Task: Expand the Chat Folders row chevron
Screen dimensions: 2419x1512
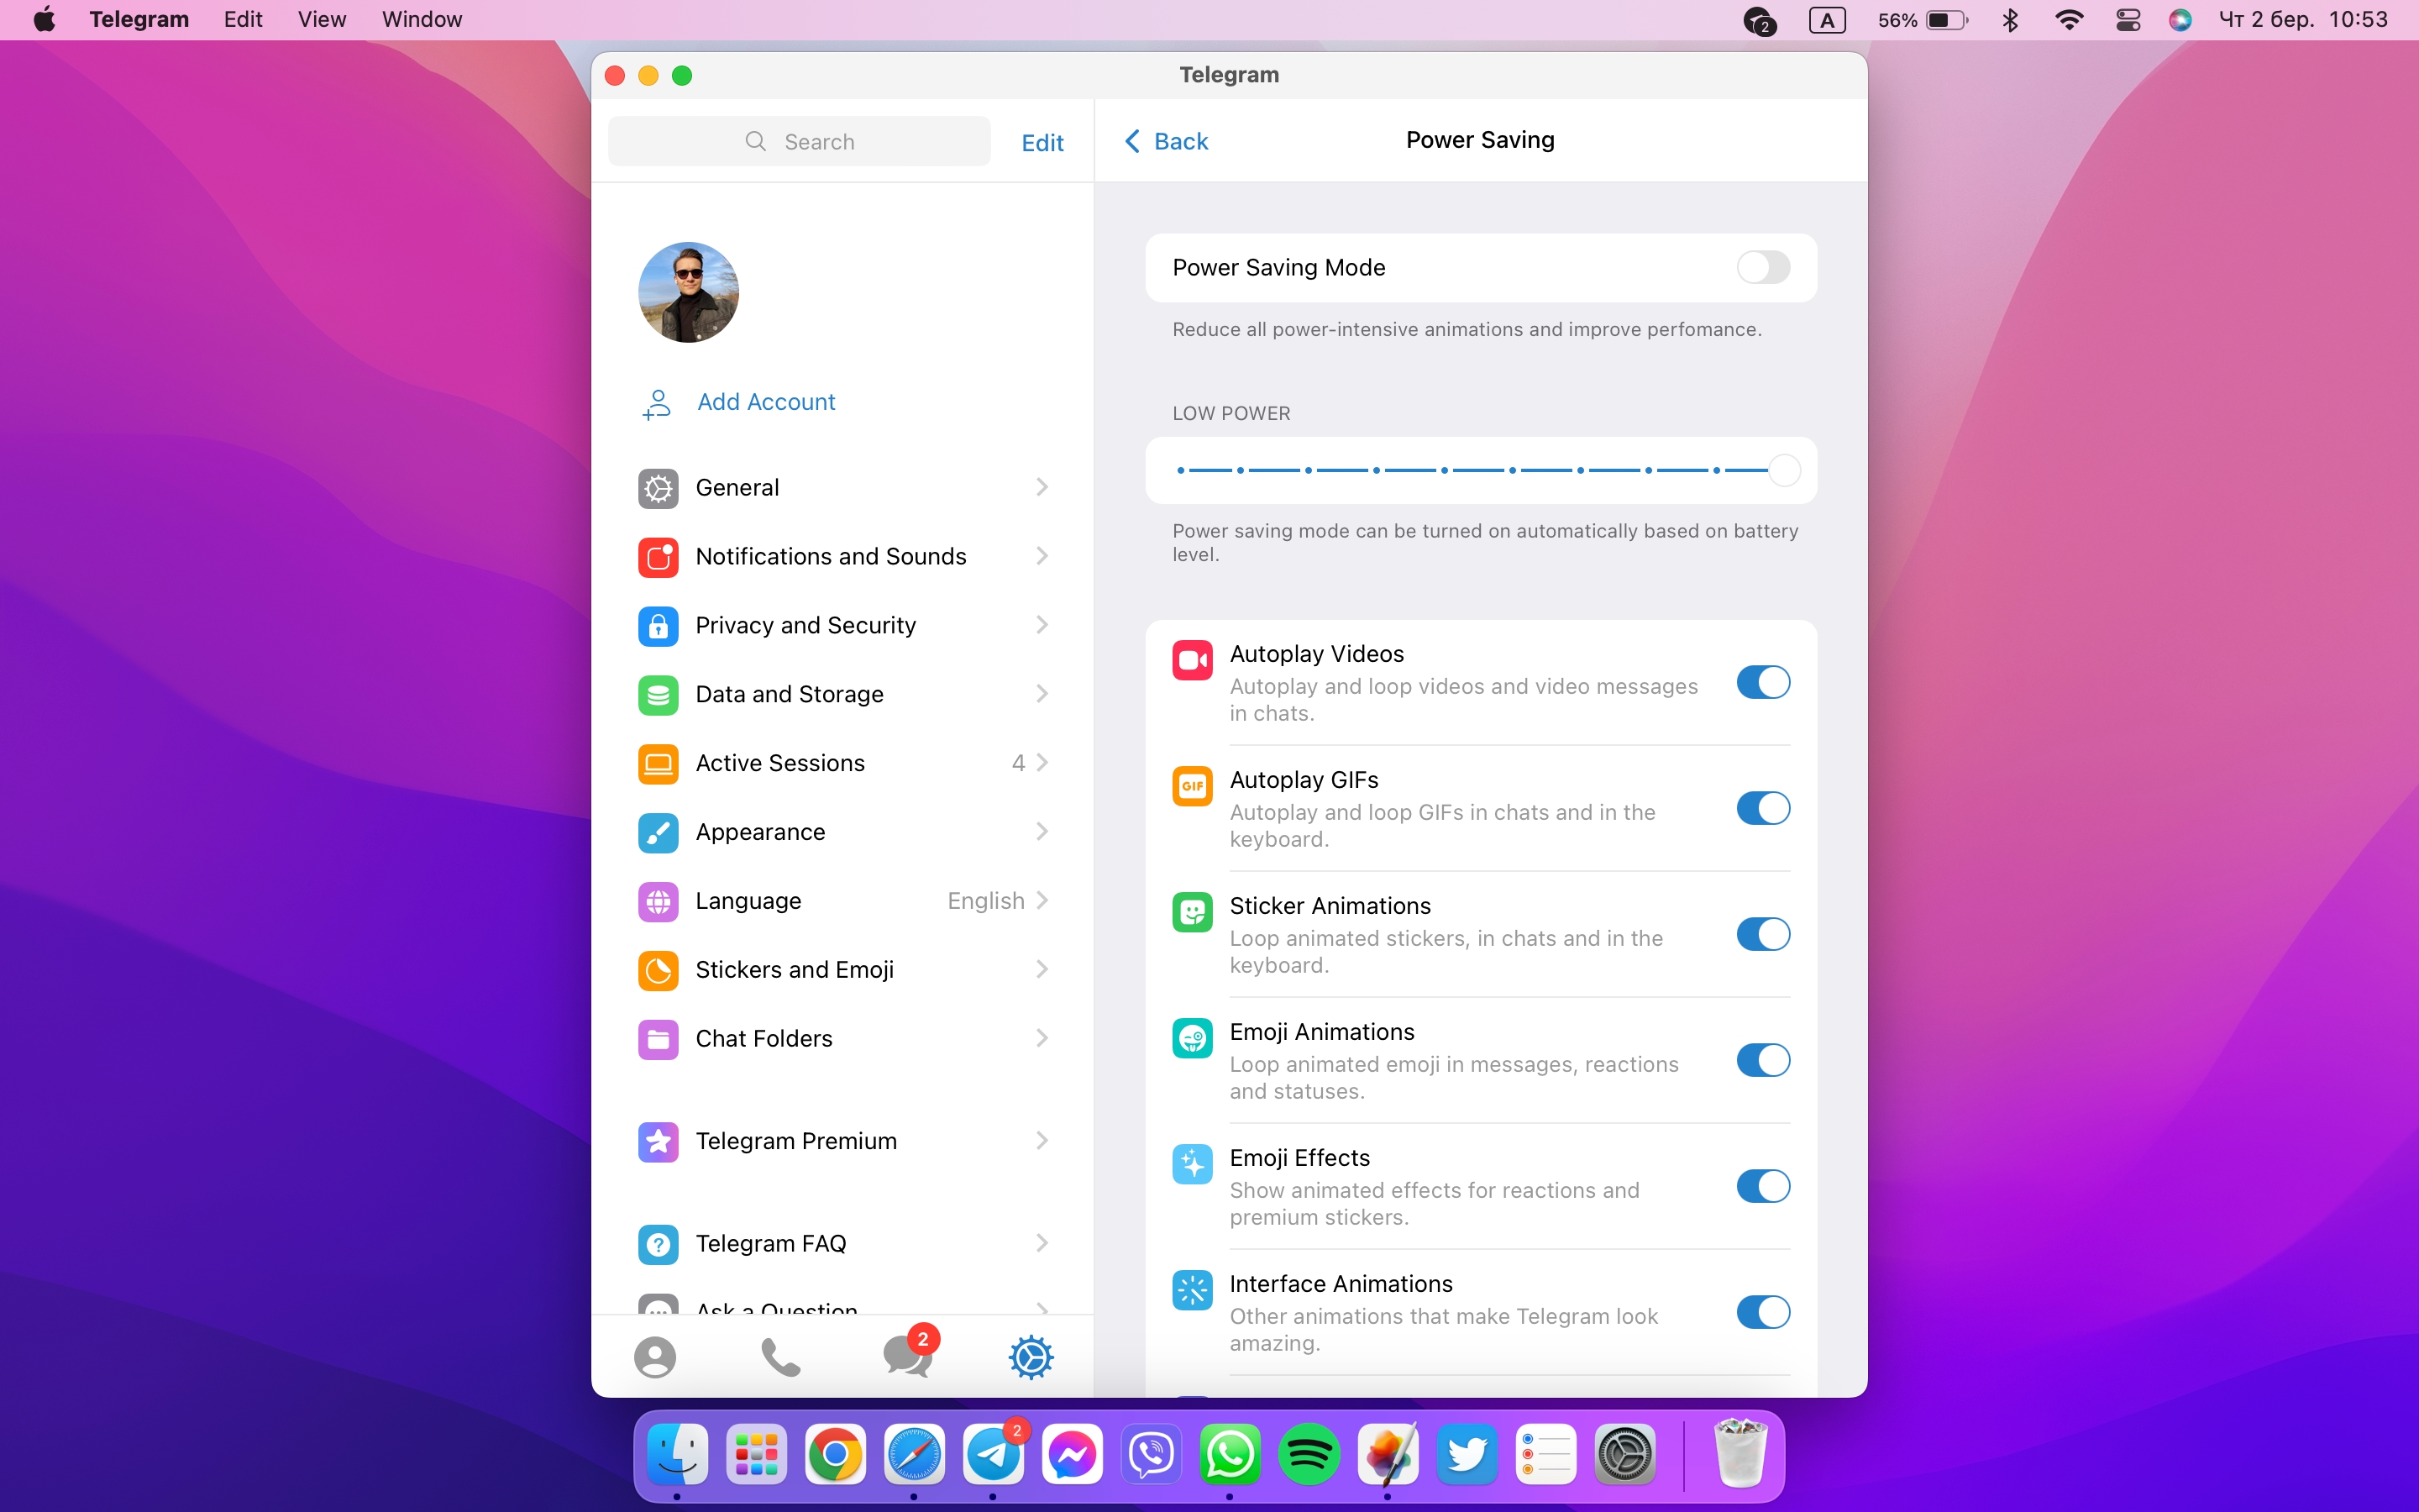Action: 1042,1039
